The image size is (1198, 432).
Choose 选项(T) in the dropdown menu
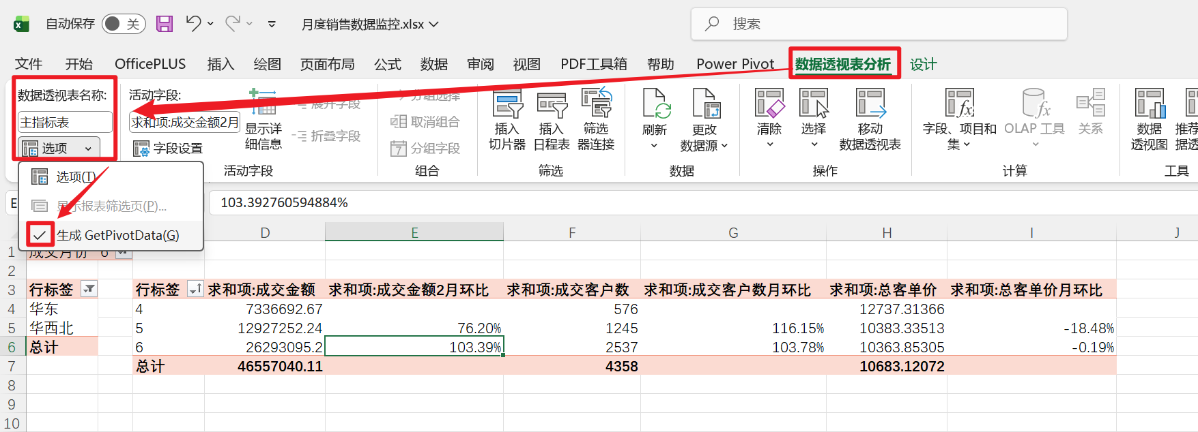pos(111,177)
